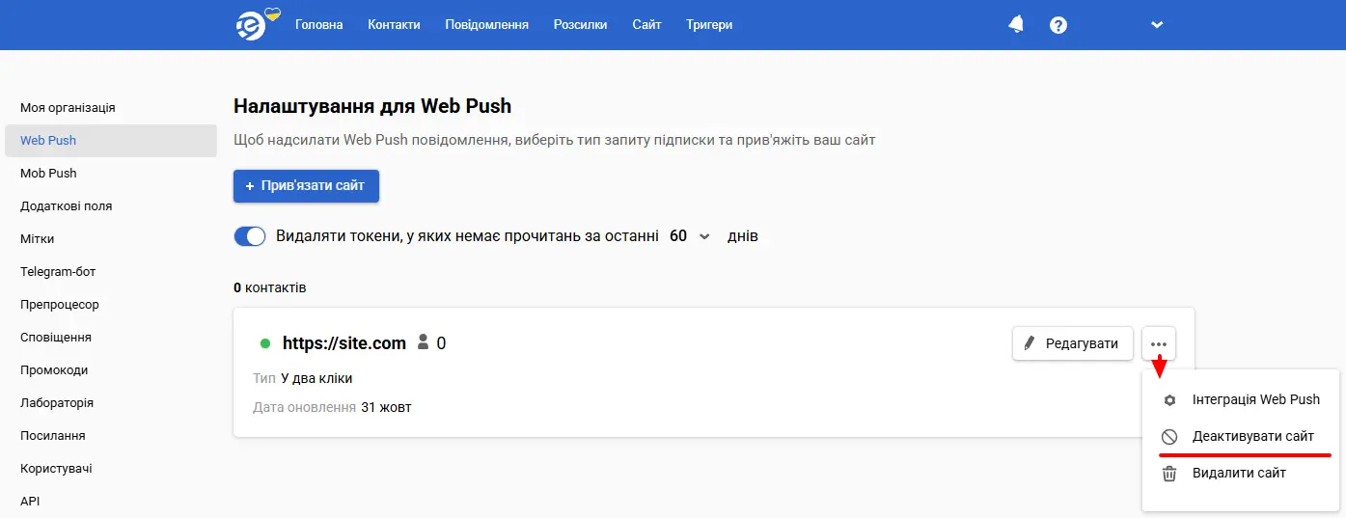This screenshot has width=1346, height=518.
Task: Click the gear icon for Web Push integration
Action: [1169, 399]
